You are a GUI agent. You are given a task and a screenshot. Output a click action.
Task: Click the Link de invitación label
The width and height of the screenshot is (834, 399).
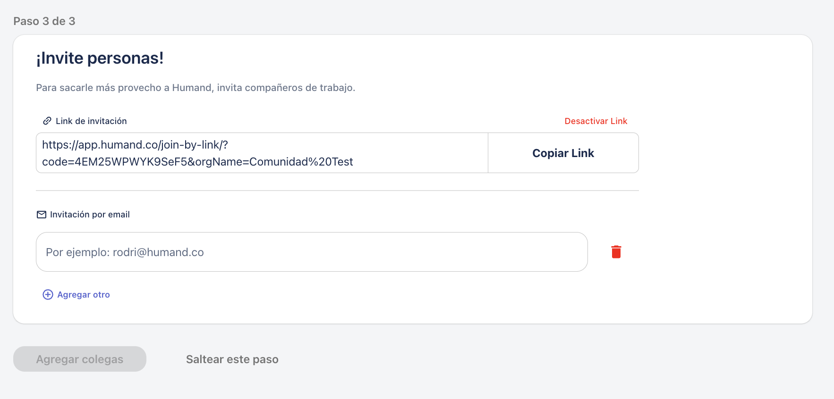(x=91, y=121)
